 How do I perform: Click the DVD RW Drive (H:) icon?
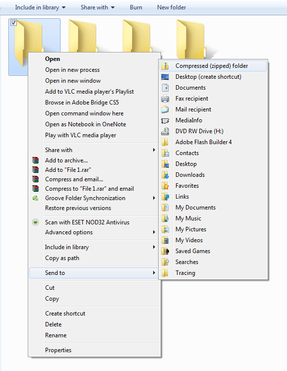click(165, 131)
